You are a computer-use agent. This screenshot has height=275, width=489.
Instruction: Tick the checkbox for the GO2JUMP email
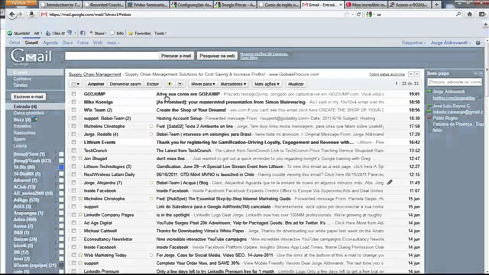coord(74,94)
